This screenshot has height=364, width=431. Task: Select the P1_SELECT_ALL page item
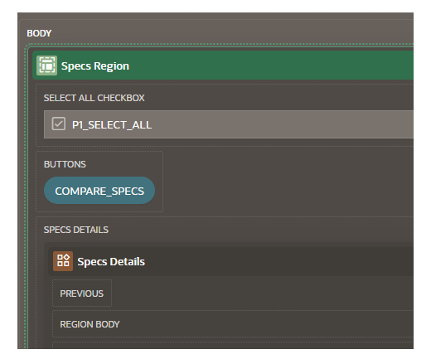tap(112, 125)
